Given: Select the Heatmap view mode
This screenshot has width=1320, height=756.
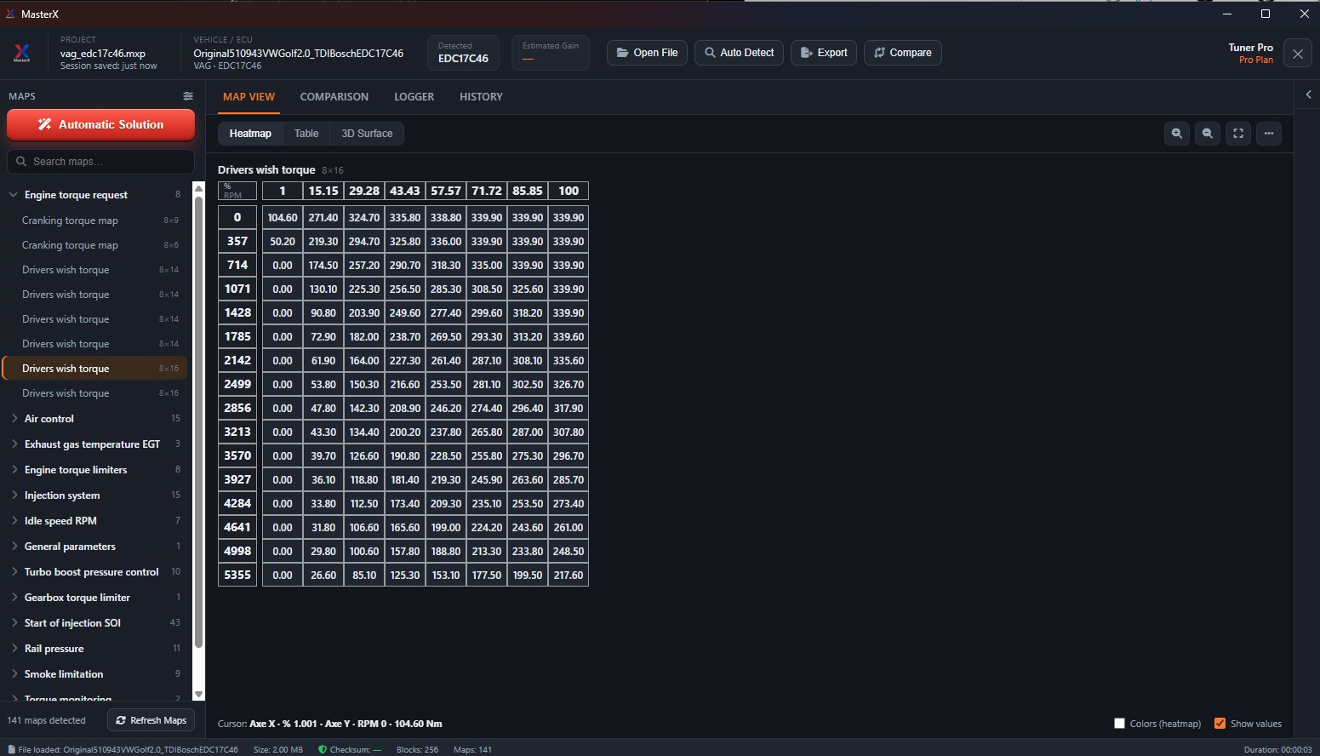Looking at the screenshot, I should coord(250,134).
